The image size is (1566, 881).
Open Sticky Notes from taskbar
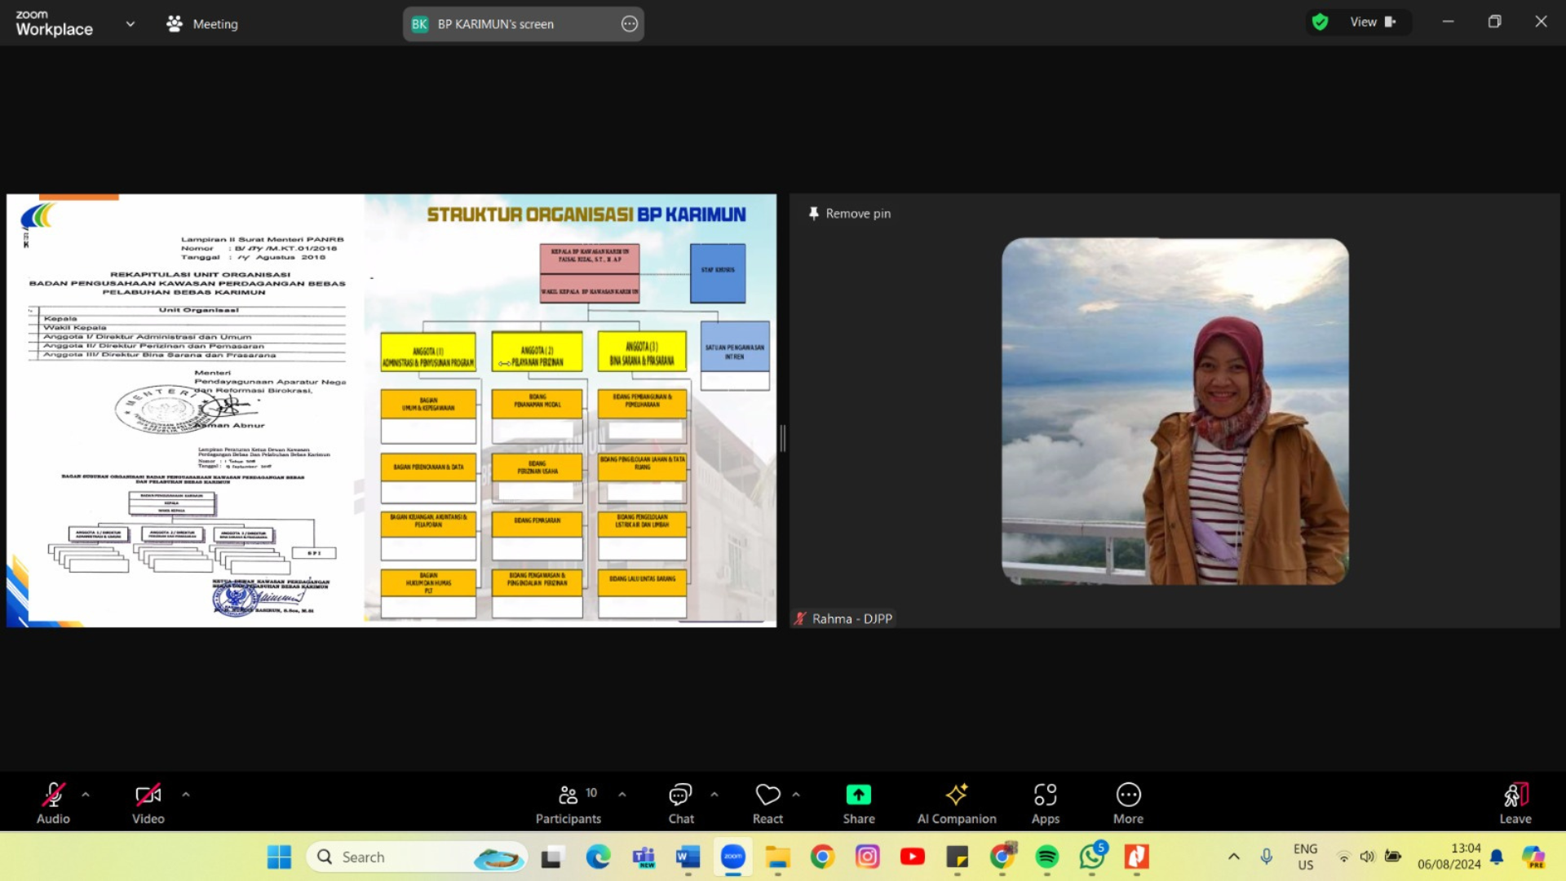(x=957, y=857)
